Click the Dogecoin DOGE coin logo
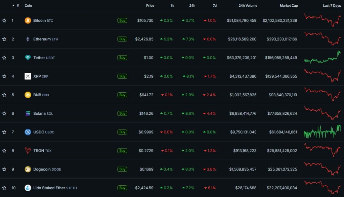This screenshot has width=344, height=197. click(28, 169)
